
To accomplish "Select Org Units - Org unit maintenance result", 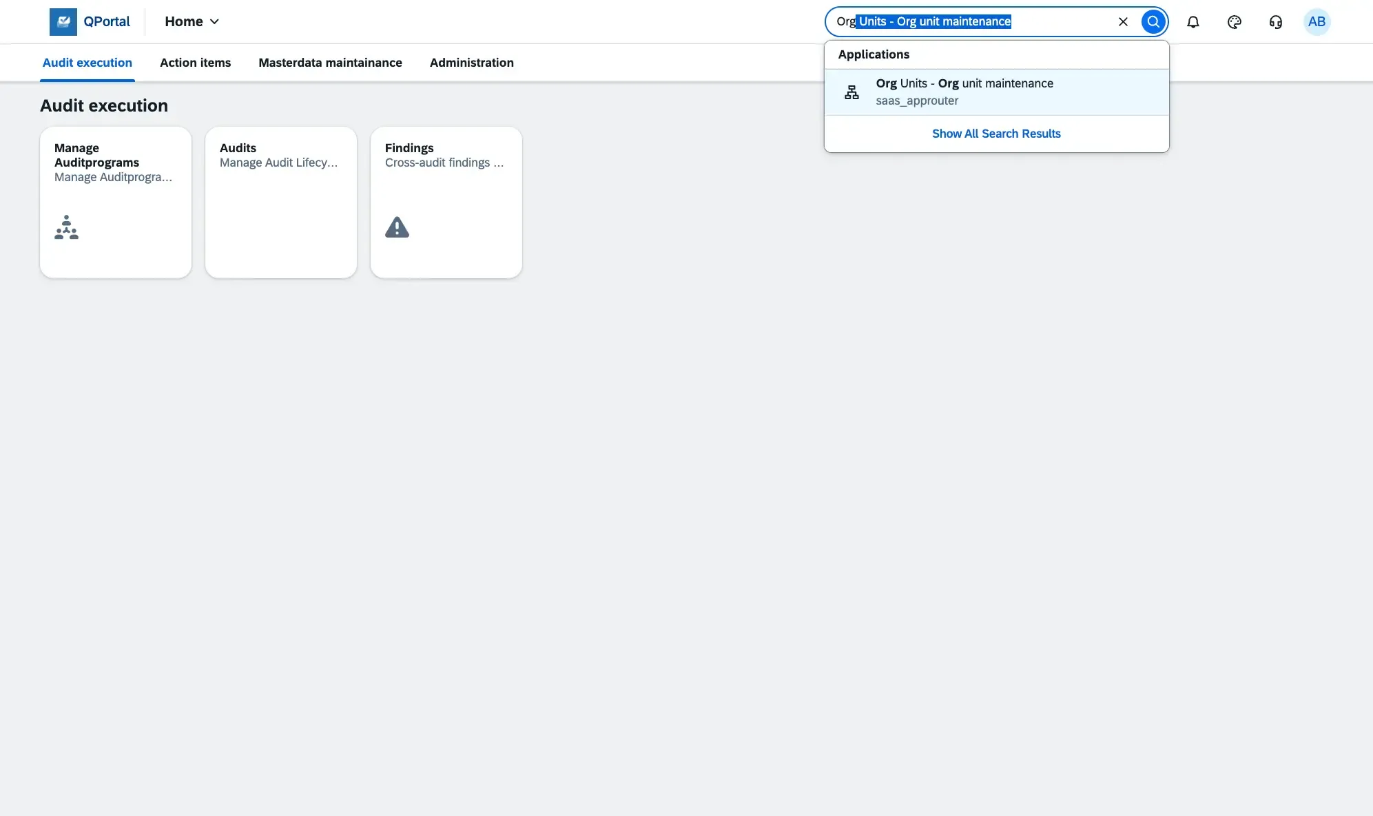I will pyautogui.click(x=996, y=92).
